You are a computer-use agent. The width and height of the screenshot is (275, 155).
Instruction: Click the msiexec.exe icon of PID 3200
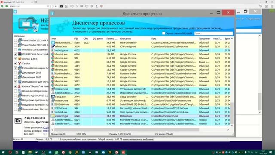[53, 89]
